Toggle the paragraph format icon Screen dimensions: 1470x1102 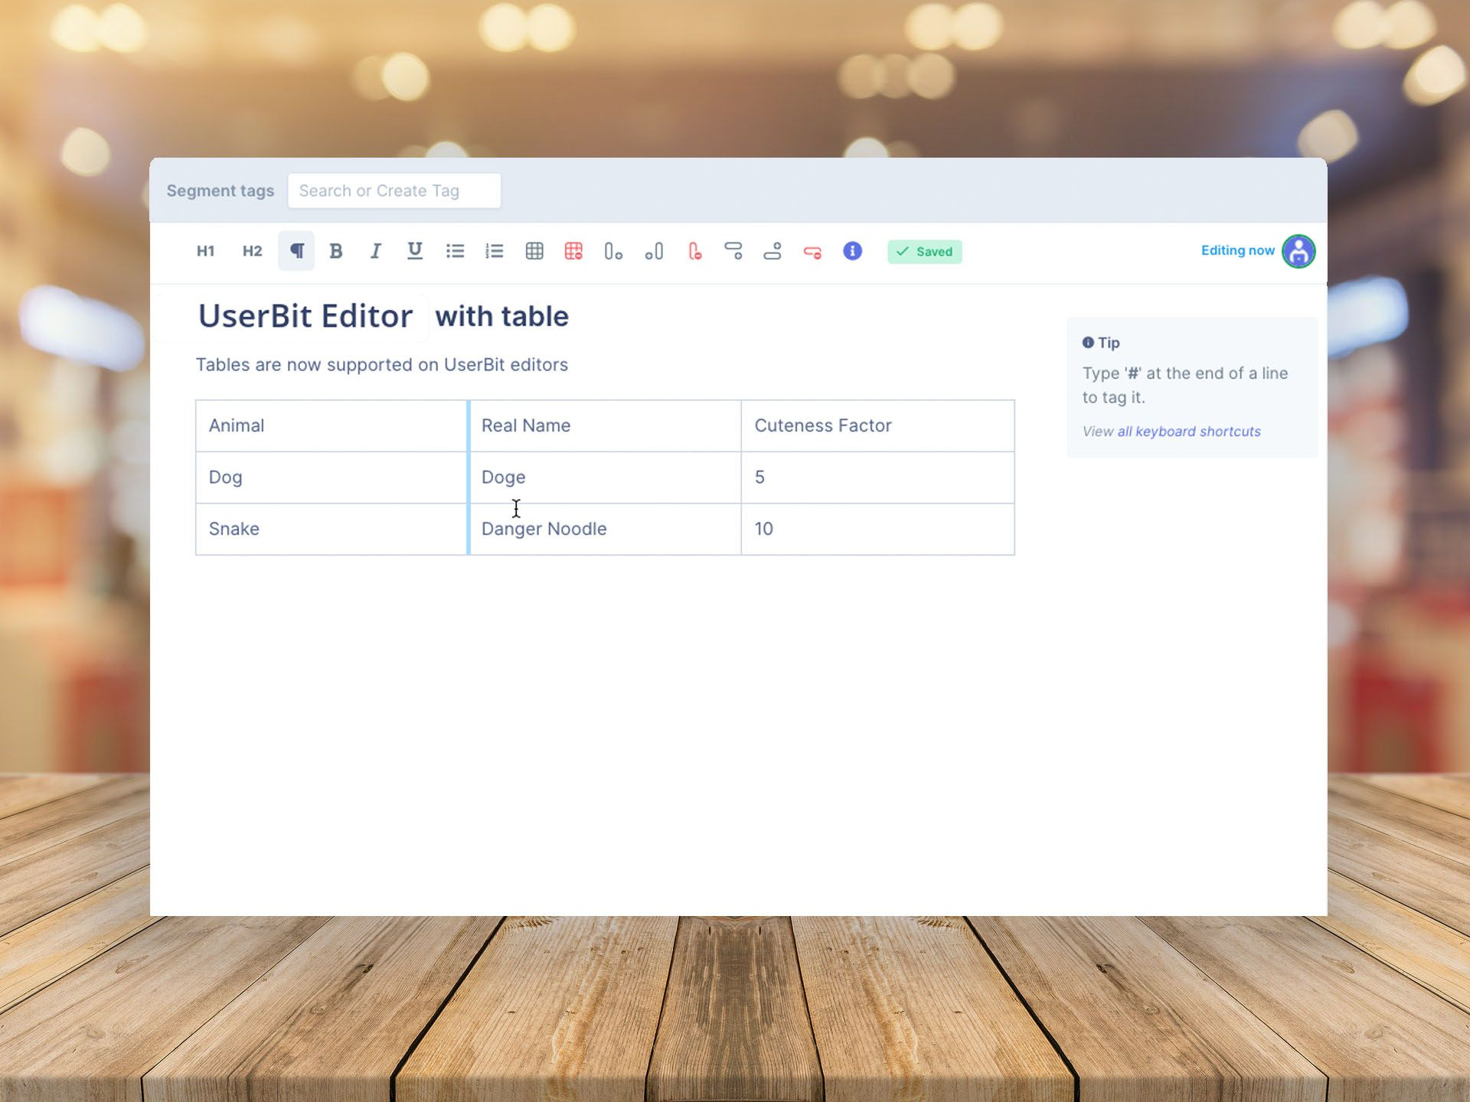pyautogui.click(x=296, y=251)
